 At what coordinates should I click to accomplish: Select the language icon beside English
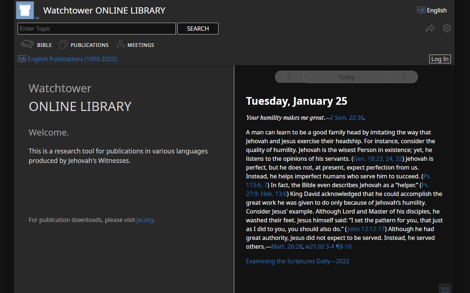coord(421,10)
